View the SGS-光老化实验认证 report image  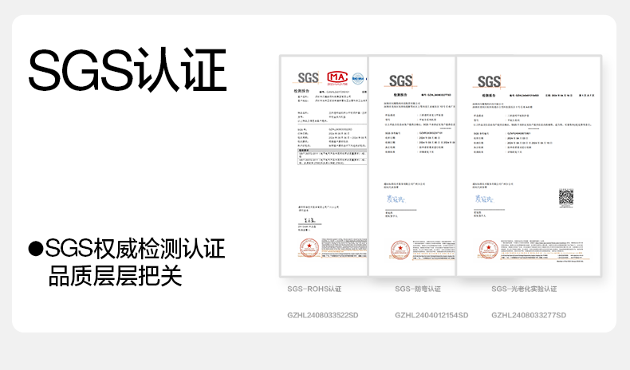coord(530,166)
